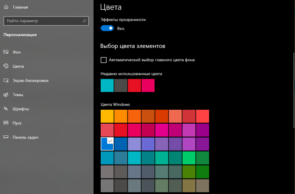Click the Главная link
295x194 pixels.
point(20,7)
